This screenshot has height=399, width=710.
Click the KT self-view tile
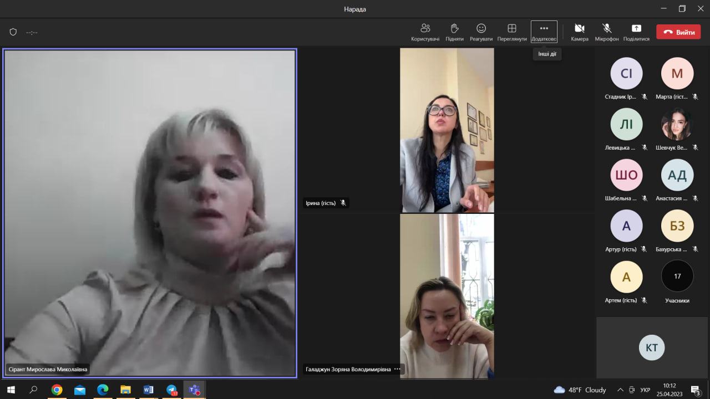pos(651,347)
